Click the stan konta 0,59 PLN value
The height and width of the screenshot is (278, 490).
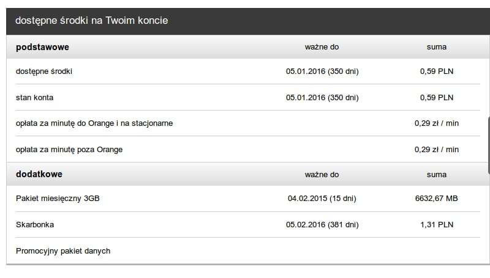[437, 98]
